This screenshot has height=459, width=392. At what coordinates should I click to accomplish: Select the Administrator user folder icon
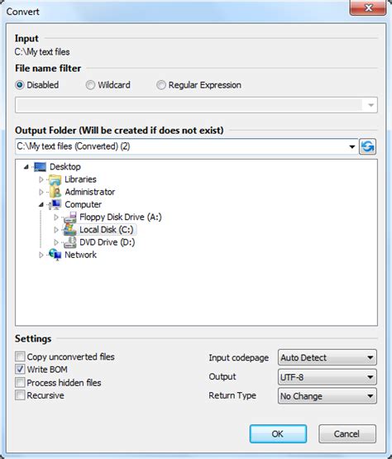point(55,192)
